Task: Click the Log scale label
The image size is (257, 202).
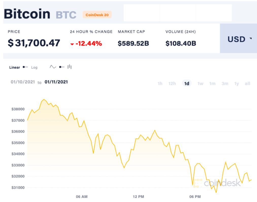Action: tap(34, 67)
